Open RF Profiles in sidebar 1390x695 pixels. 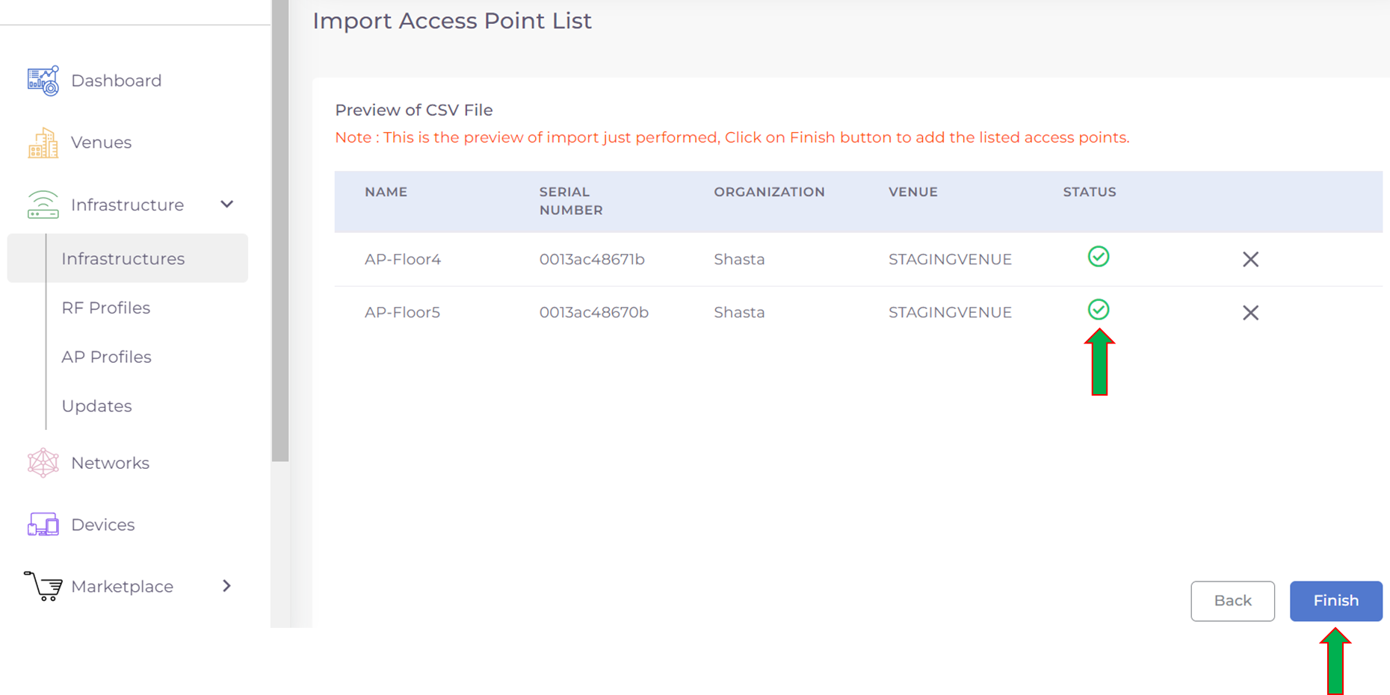106,308
